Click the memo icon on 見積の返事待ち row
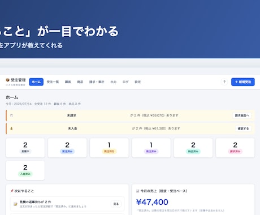The width and height of the screenshot is (260, 215). [15, 204]
